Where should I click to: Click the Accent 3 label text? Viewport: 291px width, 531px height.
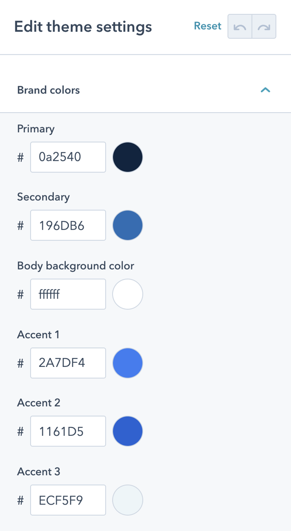(38, 471)
